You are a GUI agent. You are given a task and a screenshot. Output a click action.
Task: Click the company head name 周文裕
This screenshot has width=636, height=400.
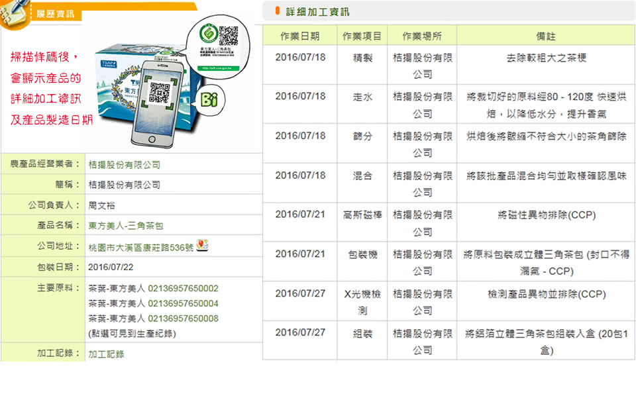point(101,205)
